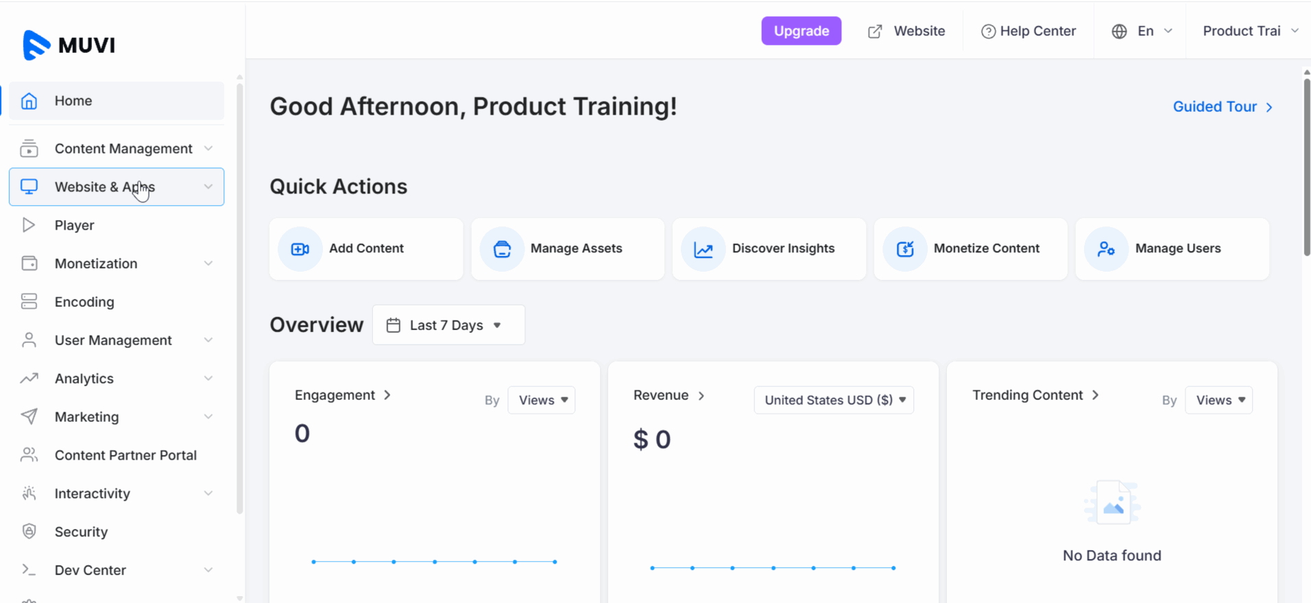Viewport: 1311px width, 603px height.
Task: Open the Engagement Views dropdown
Action: [x=542, y=400]
